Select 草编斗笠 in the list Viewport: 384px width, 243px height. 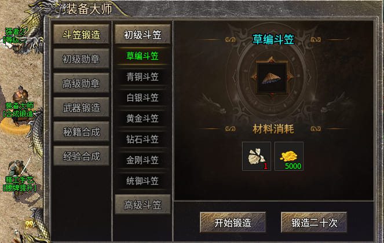[142, 56]
